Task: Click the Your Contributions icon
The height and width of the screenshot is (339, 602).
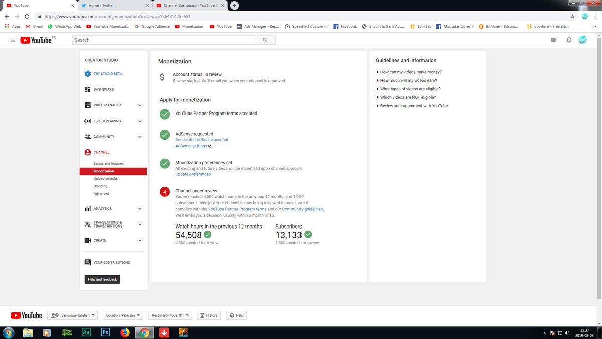Action: (88, 262)
